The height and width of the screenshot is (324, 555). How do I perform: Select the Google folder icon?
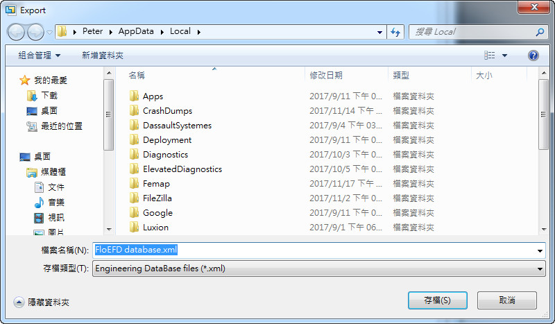click(x=135, y=213)
